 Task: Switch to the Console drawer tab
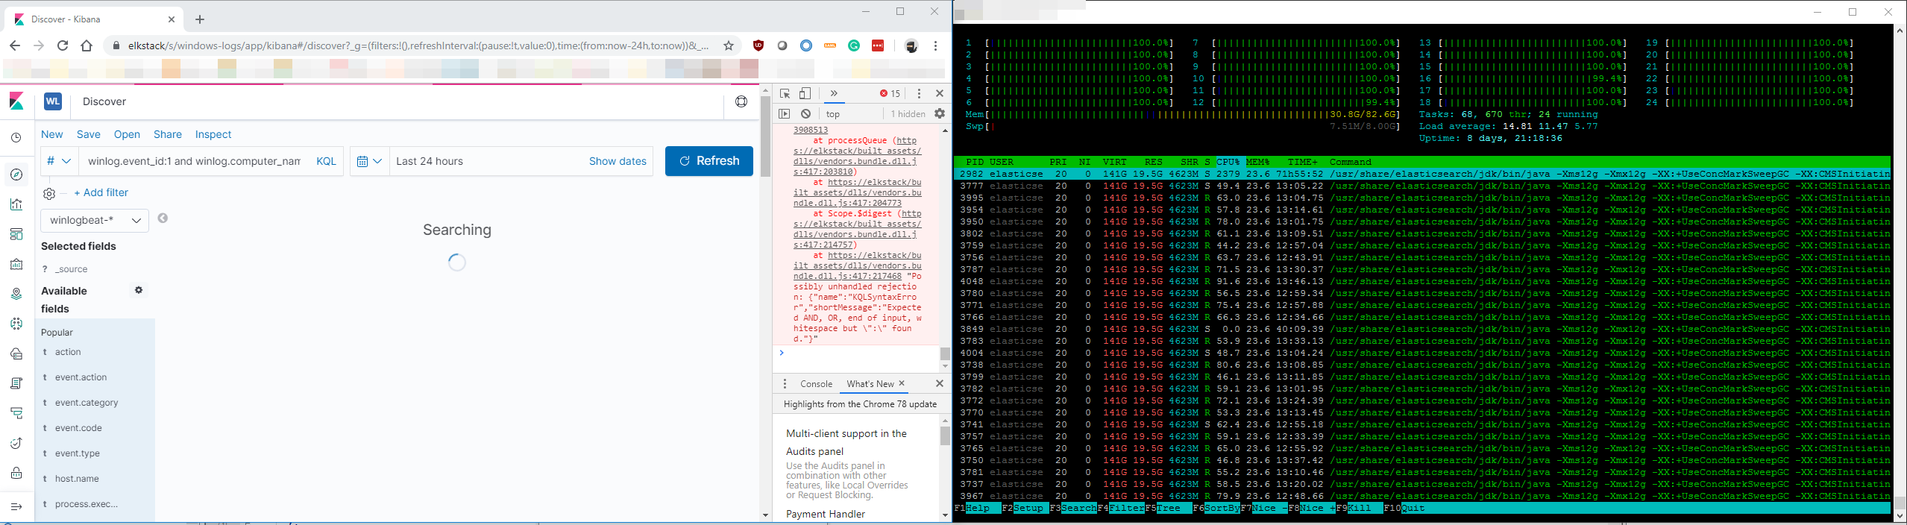(x=816, y=384)
